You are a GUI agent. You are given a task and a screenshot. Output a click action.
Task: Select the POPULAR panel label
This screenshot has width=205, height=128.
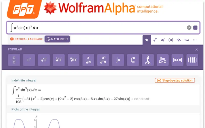(15, 49)
